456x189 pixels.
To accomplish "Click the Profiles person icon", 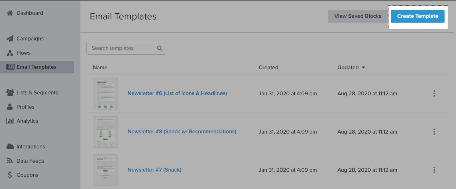I will pyautogui.click(x=10, y=107).
